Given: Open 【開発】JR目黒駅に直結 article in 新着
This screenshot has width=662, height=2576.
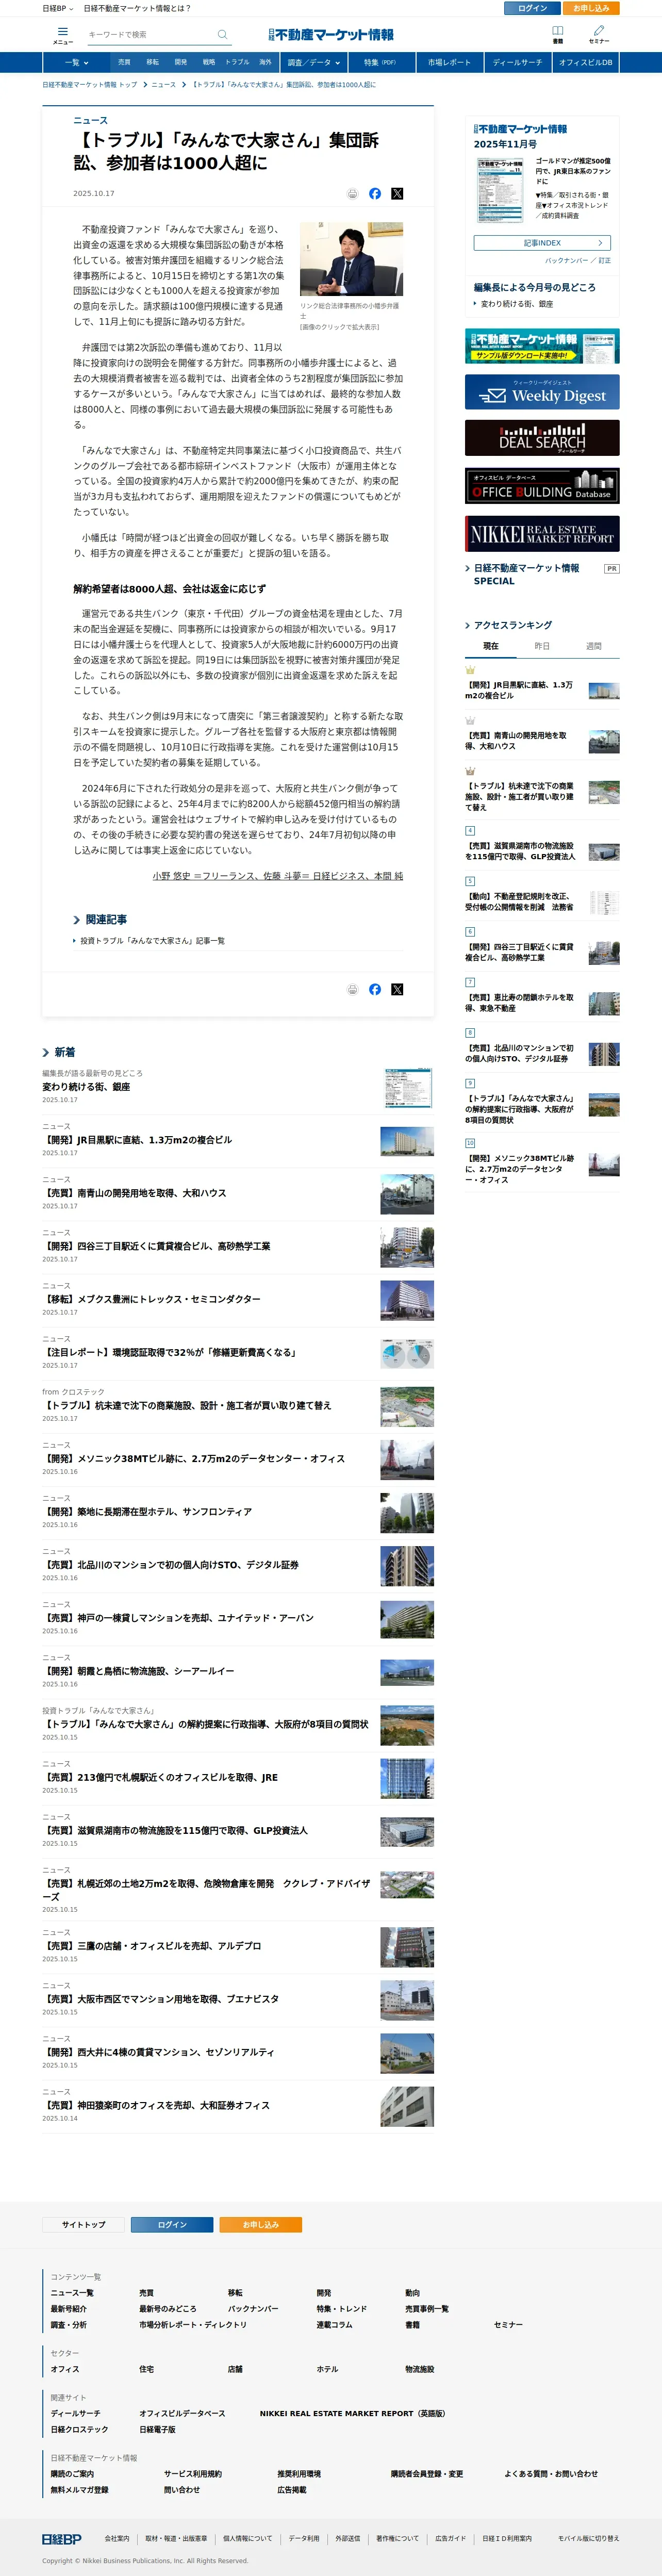Looking at the screenshot, I should 137,1140.
